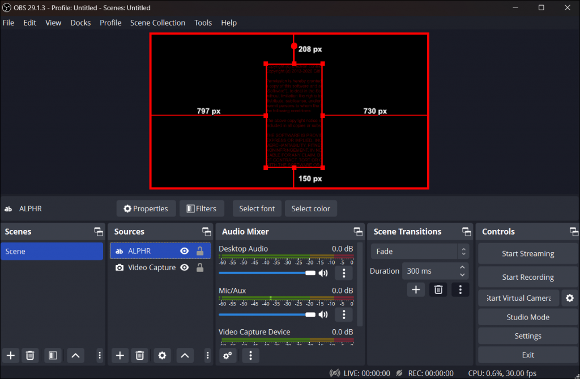Image resolution: width=580 pixels, height=379 pixels.
Task: Open scene transition options with three-dot menu
Action: click(x=460, y=289)
